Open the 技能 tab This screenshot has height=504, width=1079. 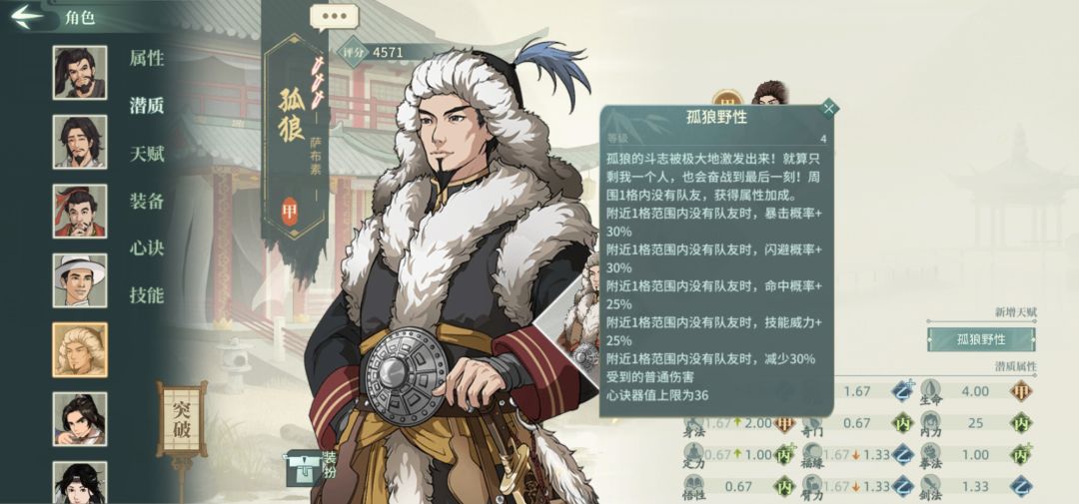pyautogui.click(x=147, y=295)
